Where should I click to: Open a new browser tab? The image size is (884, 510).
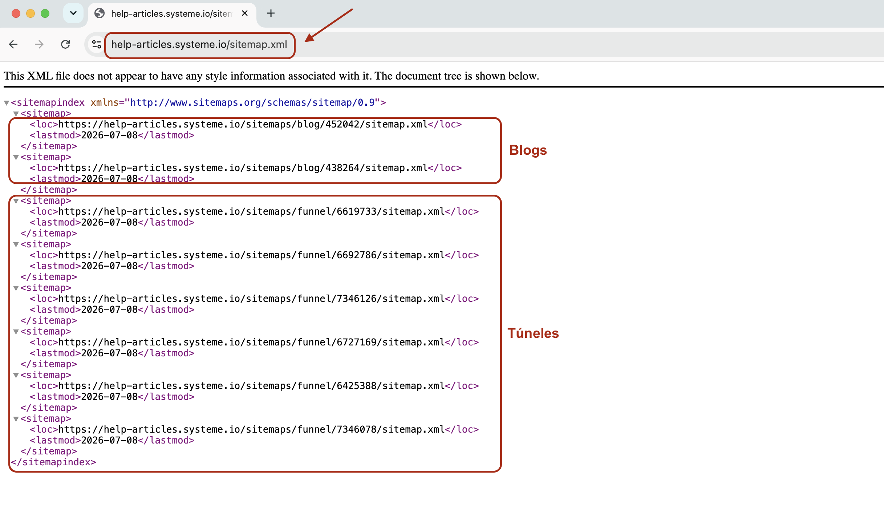(271, 13)
